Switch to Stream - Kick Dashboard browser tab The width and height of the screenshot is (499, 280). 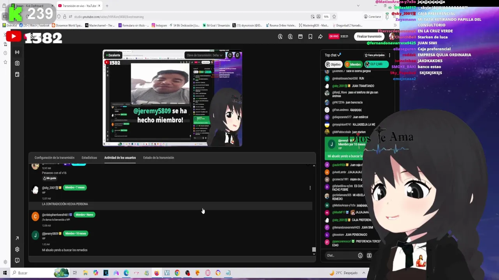(x=33, y=6)
